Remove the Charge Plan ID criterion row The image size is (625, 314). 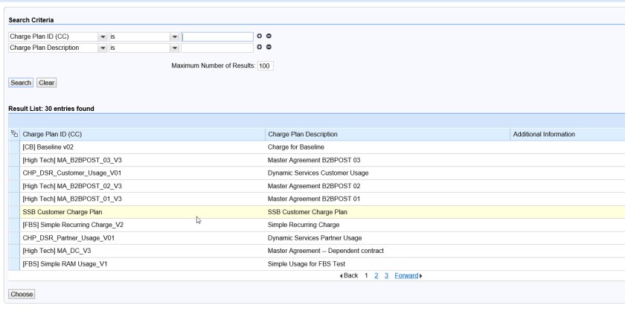(269, 36)
